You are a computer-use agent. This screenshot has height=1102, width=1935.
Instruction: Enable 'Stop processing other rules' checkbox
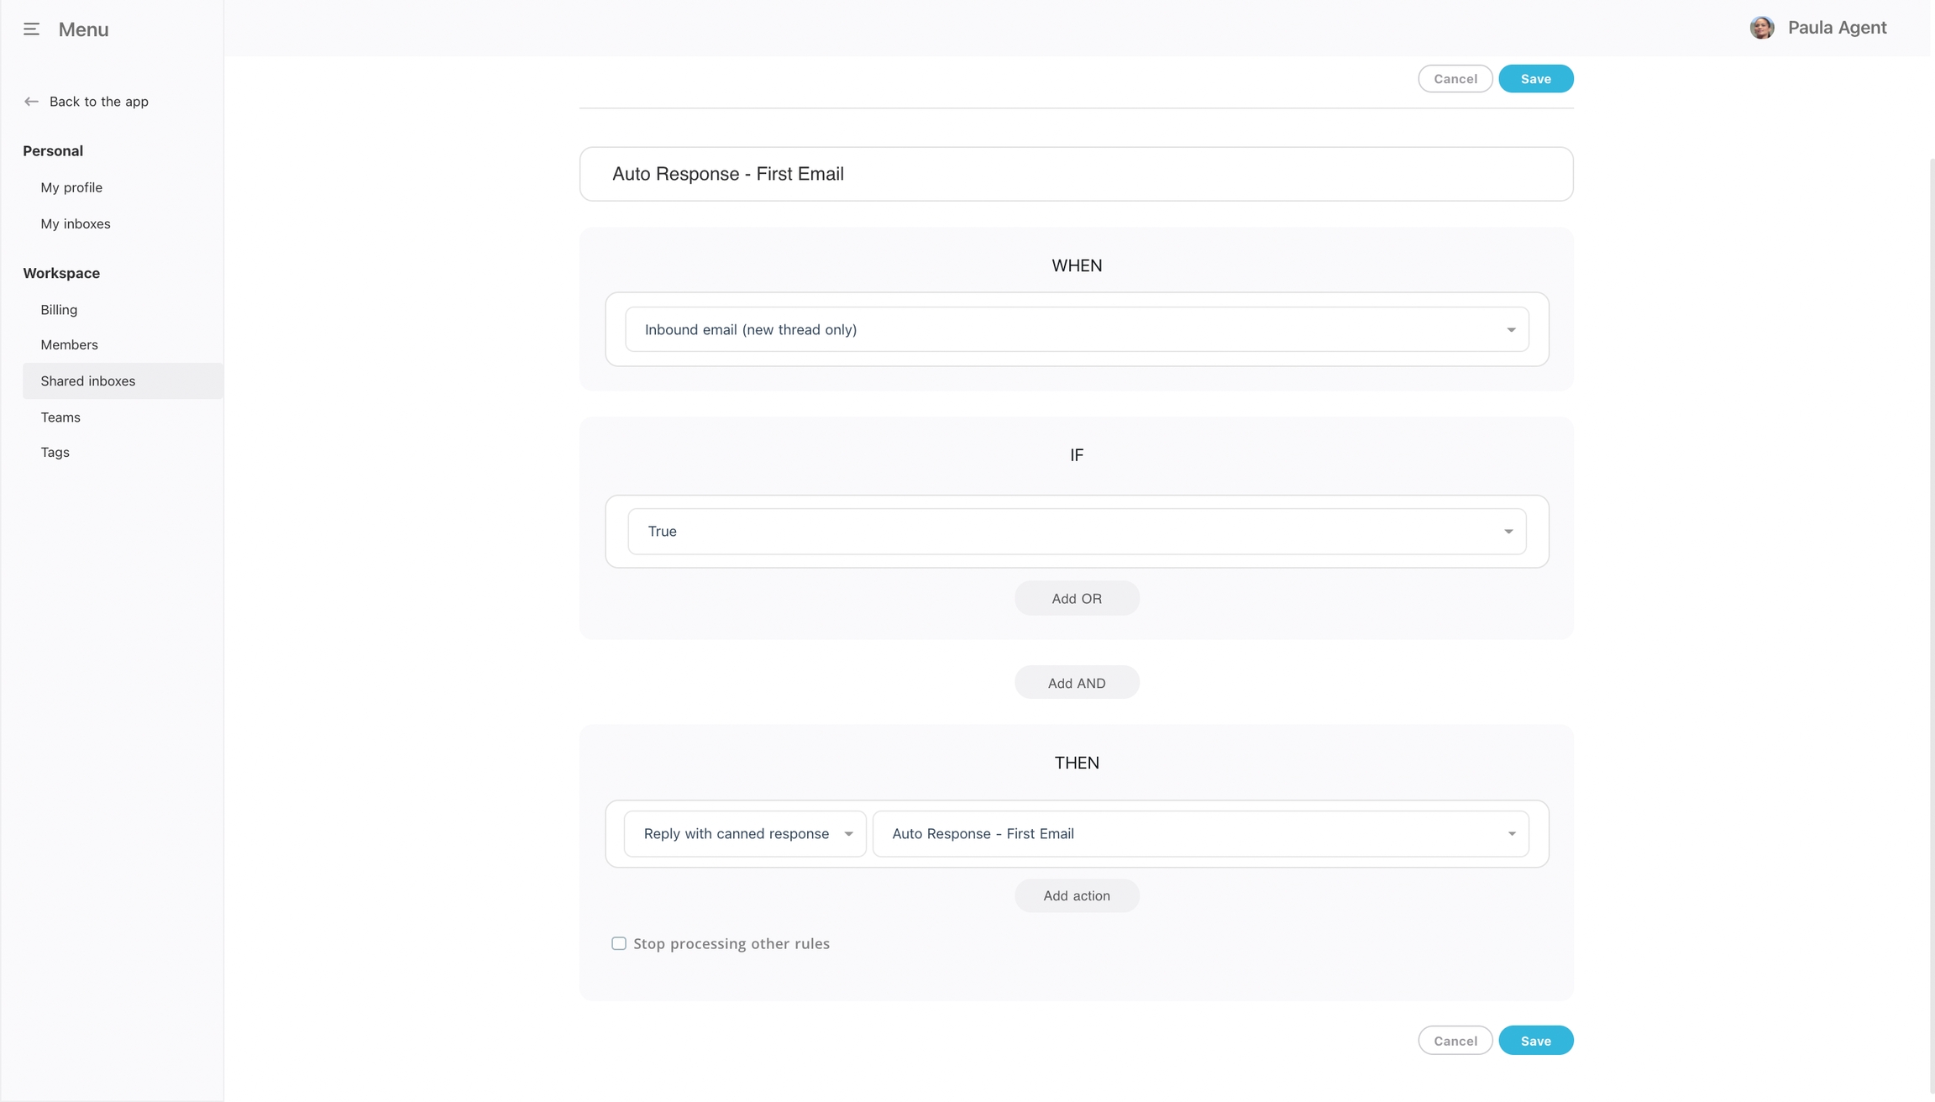[x=619, y=943]
